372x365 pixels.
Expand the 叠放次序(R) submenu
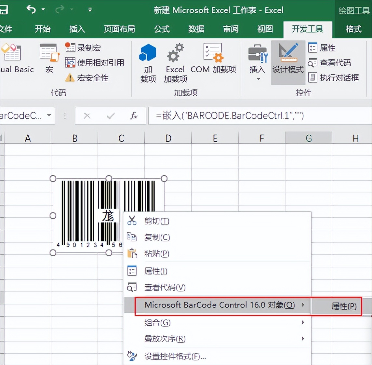pos(218,339)
